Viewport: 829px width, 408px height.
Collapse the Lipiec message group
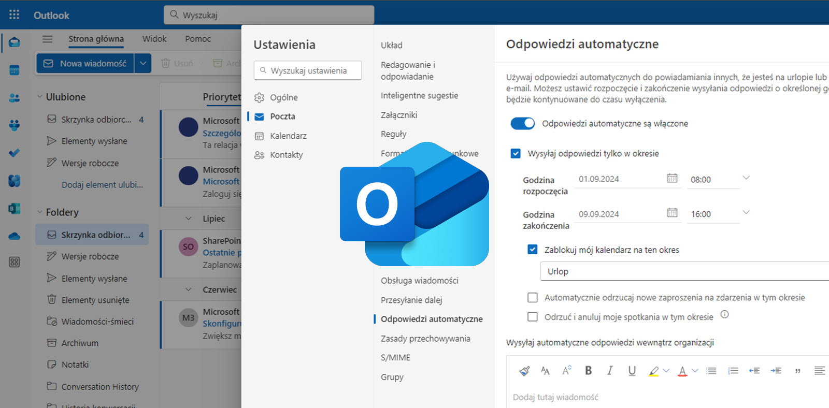point(189,218)
